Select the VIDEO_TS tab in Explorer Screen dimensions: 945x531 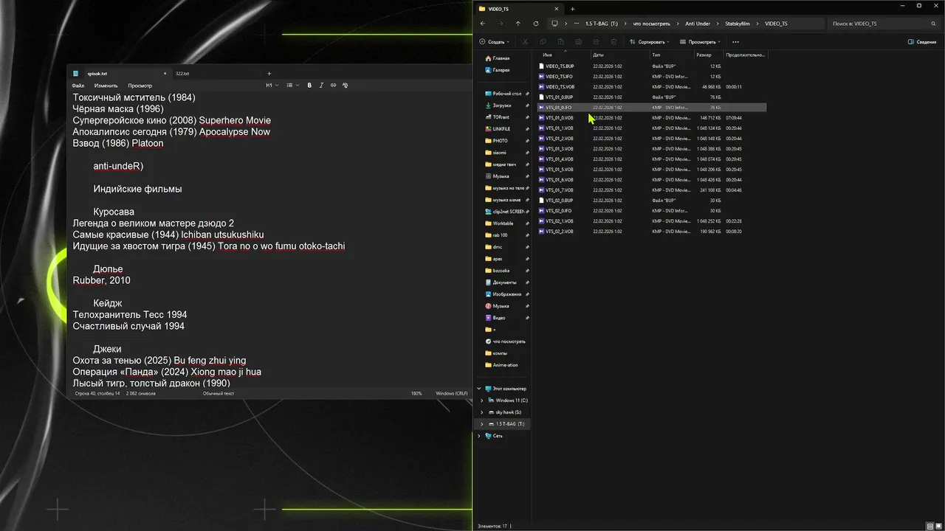point(519,9)
